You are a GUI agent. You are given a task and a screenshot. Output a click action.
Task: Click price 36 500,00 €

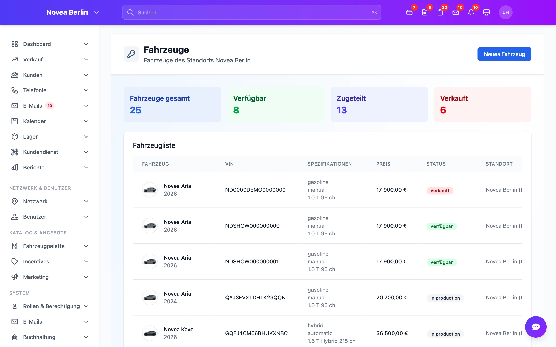click(x=392, y=333)
